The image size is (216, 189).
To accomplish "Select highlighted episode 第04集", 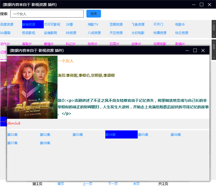I will pos(121,134).
